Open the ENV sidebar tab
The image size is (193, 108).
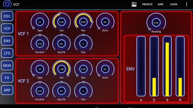click(7, 41)
